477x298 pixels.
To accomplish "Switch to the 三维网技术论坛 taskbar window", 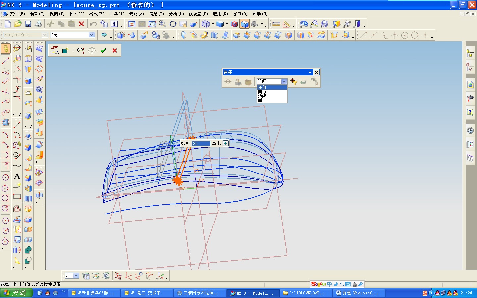I will point(199,293).
